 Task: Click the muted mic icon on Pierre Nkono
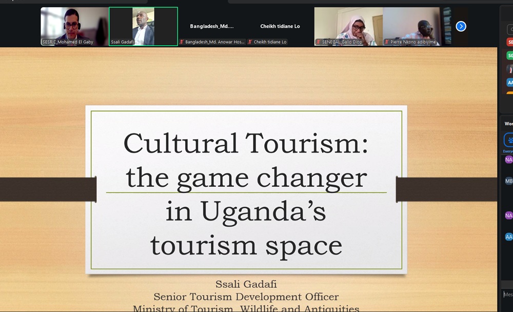click(387, 42)
